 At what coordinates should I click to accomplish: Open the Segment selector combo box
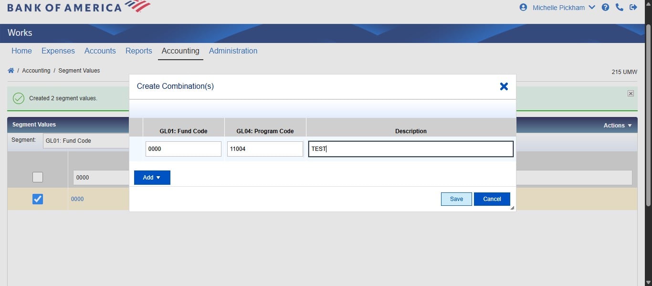point(86,140)
